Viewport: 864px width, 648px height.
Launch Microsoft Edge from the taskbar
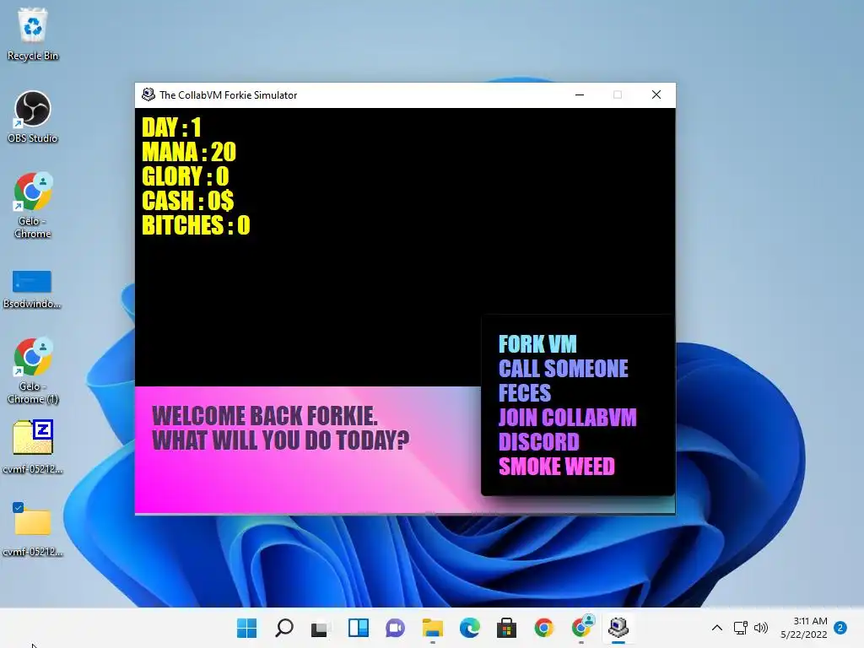click(x=469, y=628)
